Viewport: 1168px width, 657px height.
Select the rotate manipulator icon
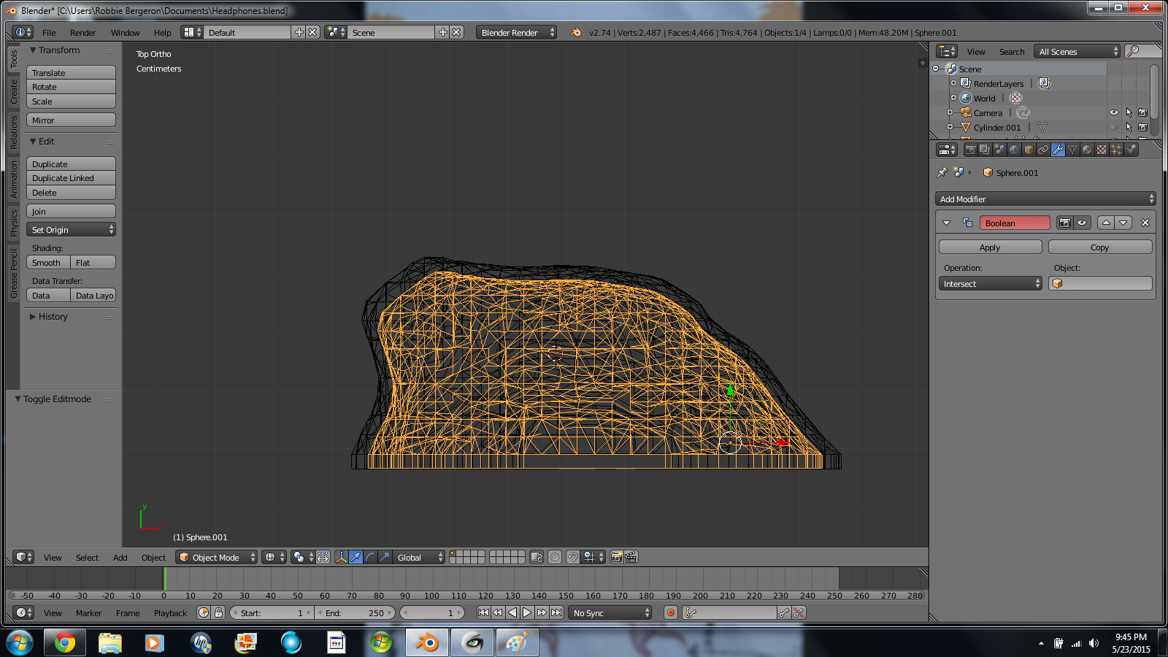tap(370, 557)
